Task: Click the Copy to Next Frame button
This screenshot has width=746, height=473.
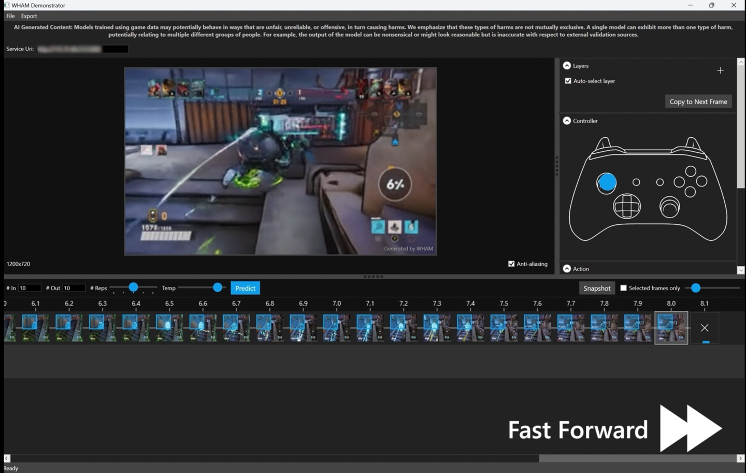Action: [x=698, y=102]
